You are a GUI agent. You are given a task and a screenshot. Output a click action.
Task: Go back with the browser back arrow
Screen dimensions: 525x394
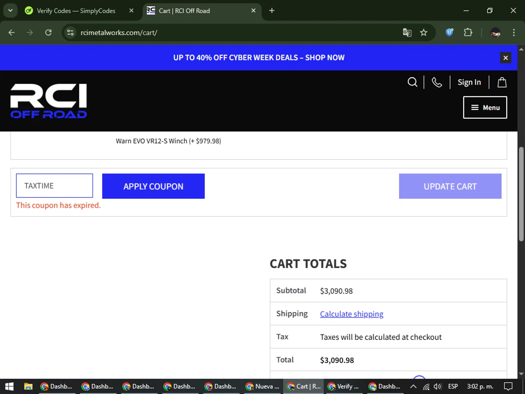(12, 33)
